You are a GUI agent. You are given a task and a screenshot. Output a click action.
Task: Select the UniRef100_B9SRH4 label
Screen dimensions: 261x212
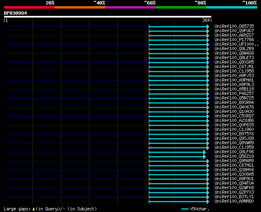(234, 102)
